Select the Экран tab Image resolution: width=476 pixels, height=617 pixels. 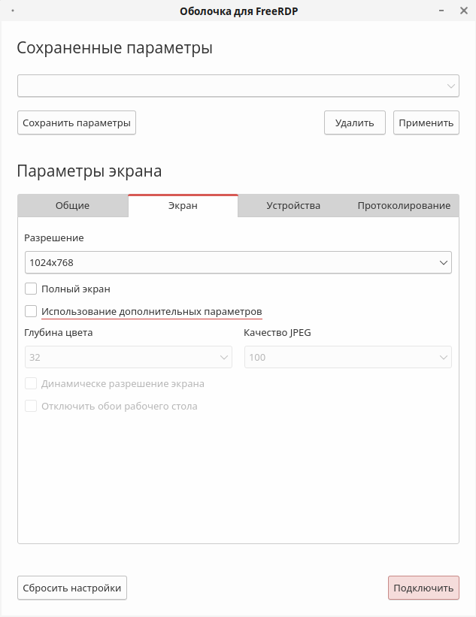point(183,205)
